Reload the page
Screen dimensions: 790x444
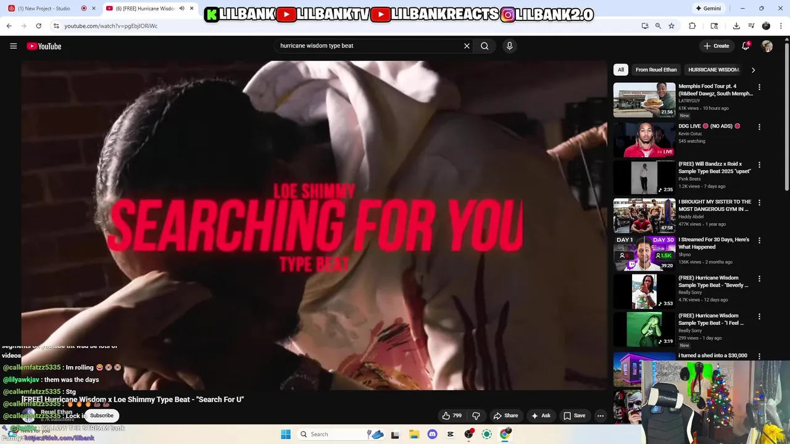[38, 26]
